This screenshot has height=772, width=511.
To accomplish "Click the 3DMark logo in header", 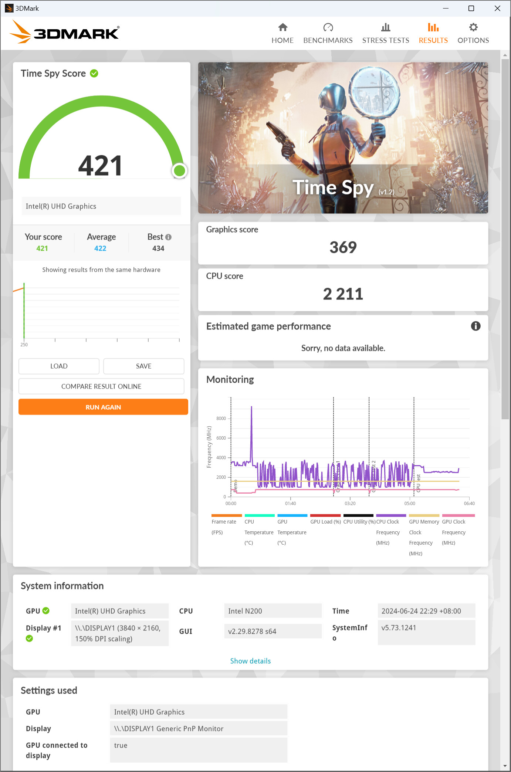I will [x=64, y=33].
